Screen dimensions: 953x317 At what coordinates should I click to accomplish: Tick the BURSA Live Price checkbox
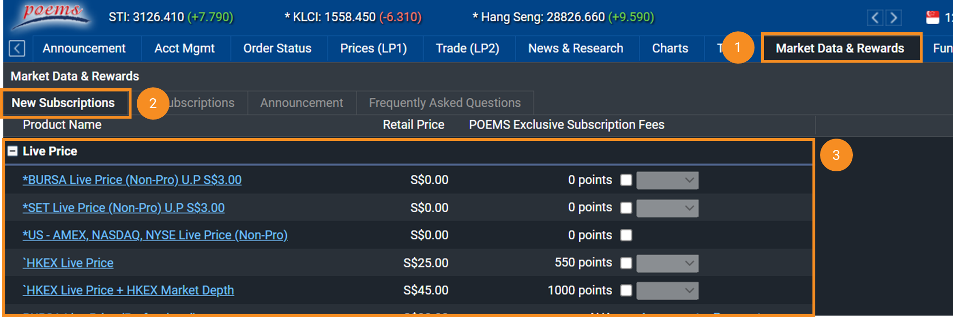pos(626,180)
